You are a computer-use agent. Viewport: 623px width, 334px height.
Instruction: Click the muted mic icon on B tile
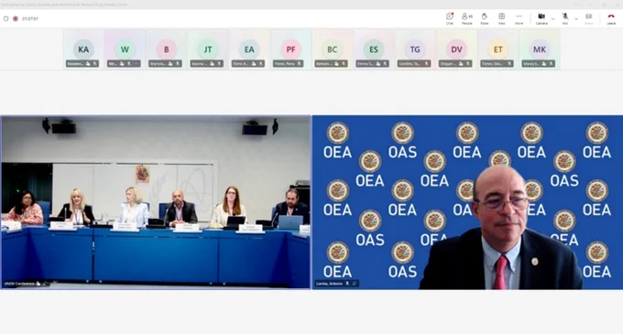[178, 63]
